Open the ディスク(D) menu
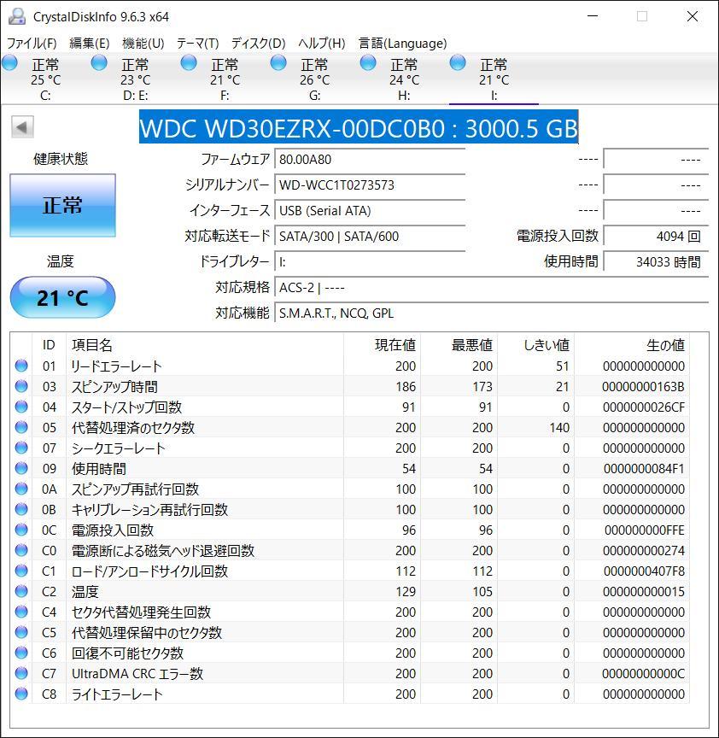This screenshot has width=719, height=738. [x=259, y=44]
